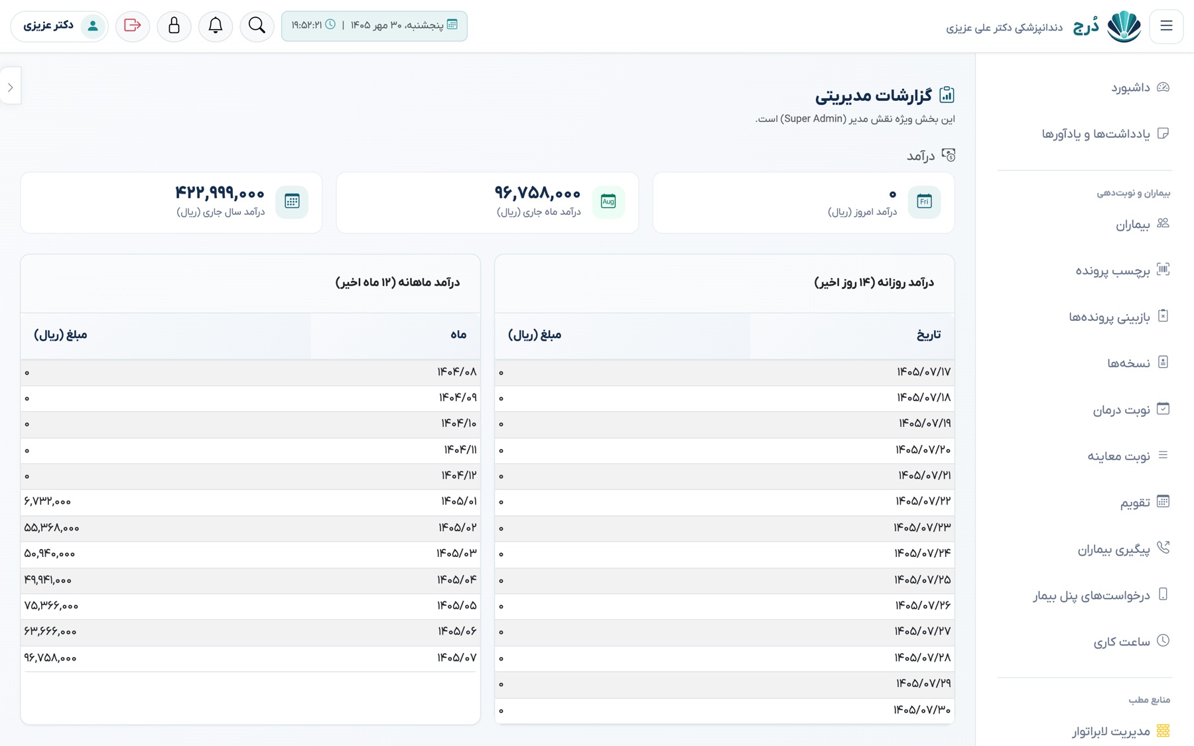Image resolution: width=1194 pixels, height=746 pixels.
Task: Click the درآمد section icon
Action: (949, 155)
